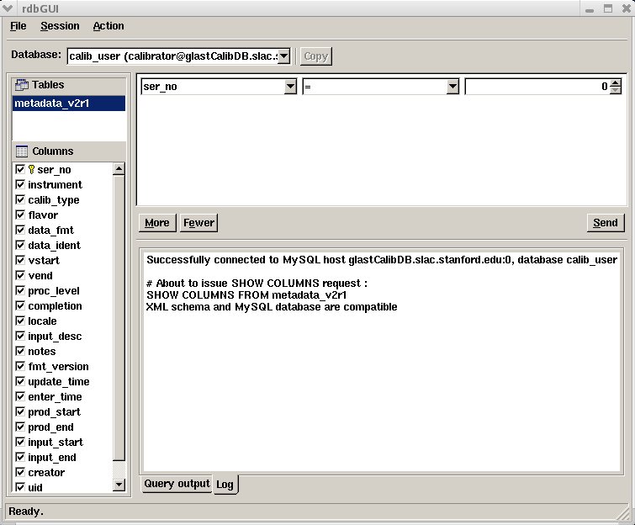Open the ser_no column selector dropdown
The width and height of the screenshot is (635, 525).
(x=290, y=87)
